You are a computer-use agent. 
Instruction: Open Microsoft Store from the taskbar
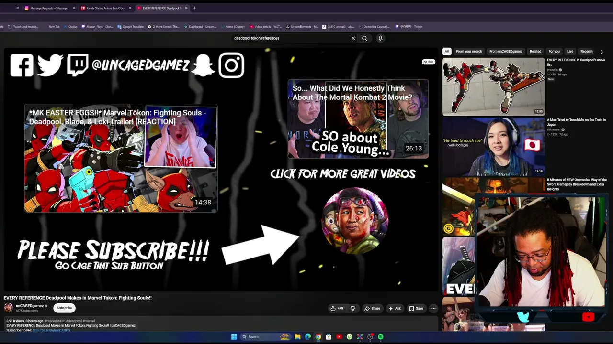tap(329, 337)
